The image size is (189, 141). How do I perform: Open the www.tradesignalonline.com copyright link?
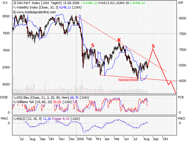pos(35,12)
